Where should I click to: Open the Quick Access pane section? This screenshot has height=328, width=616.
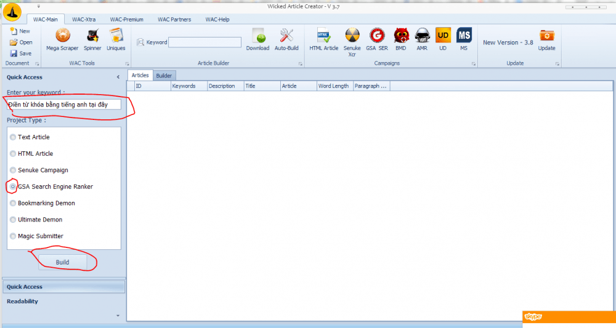[x=63, y=287]
